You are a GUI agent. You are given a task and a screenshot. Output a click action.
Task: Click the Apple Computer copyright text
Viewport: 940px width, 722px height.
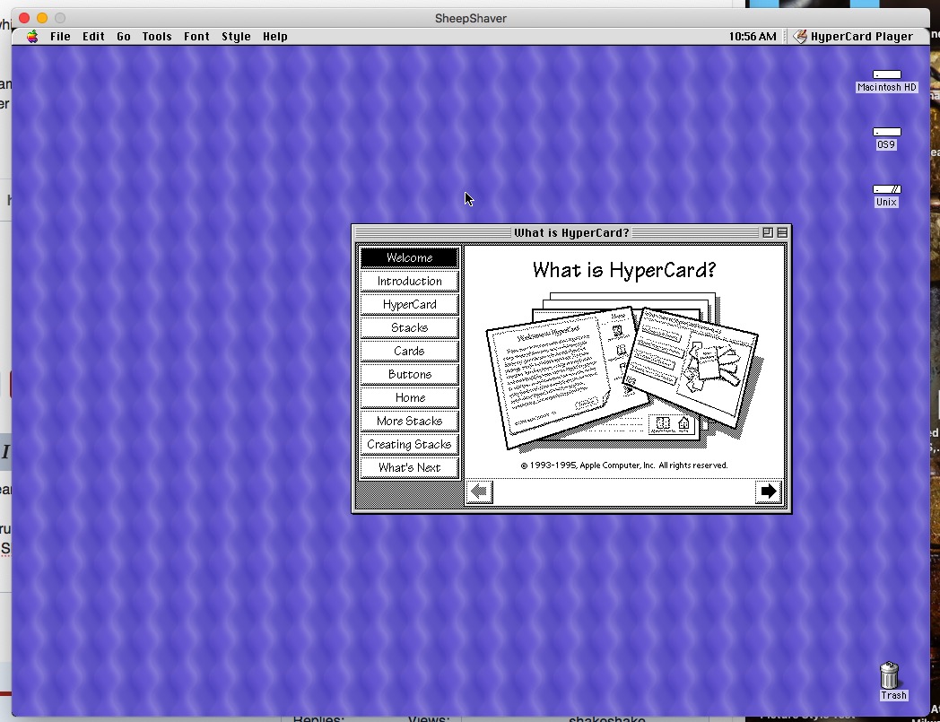pyautogui.click(x=624, y=465)
